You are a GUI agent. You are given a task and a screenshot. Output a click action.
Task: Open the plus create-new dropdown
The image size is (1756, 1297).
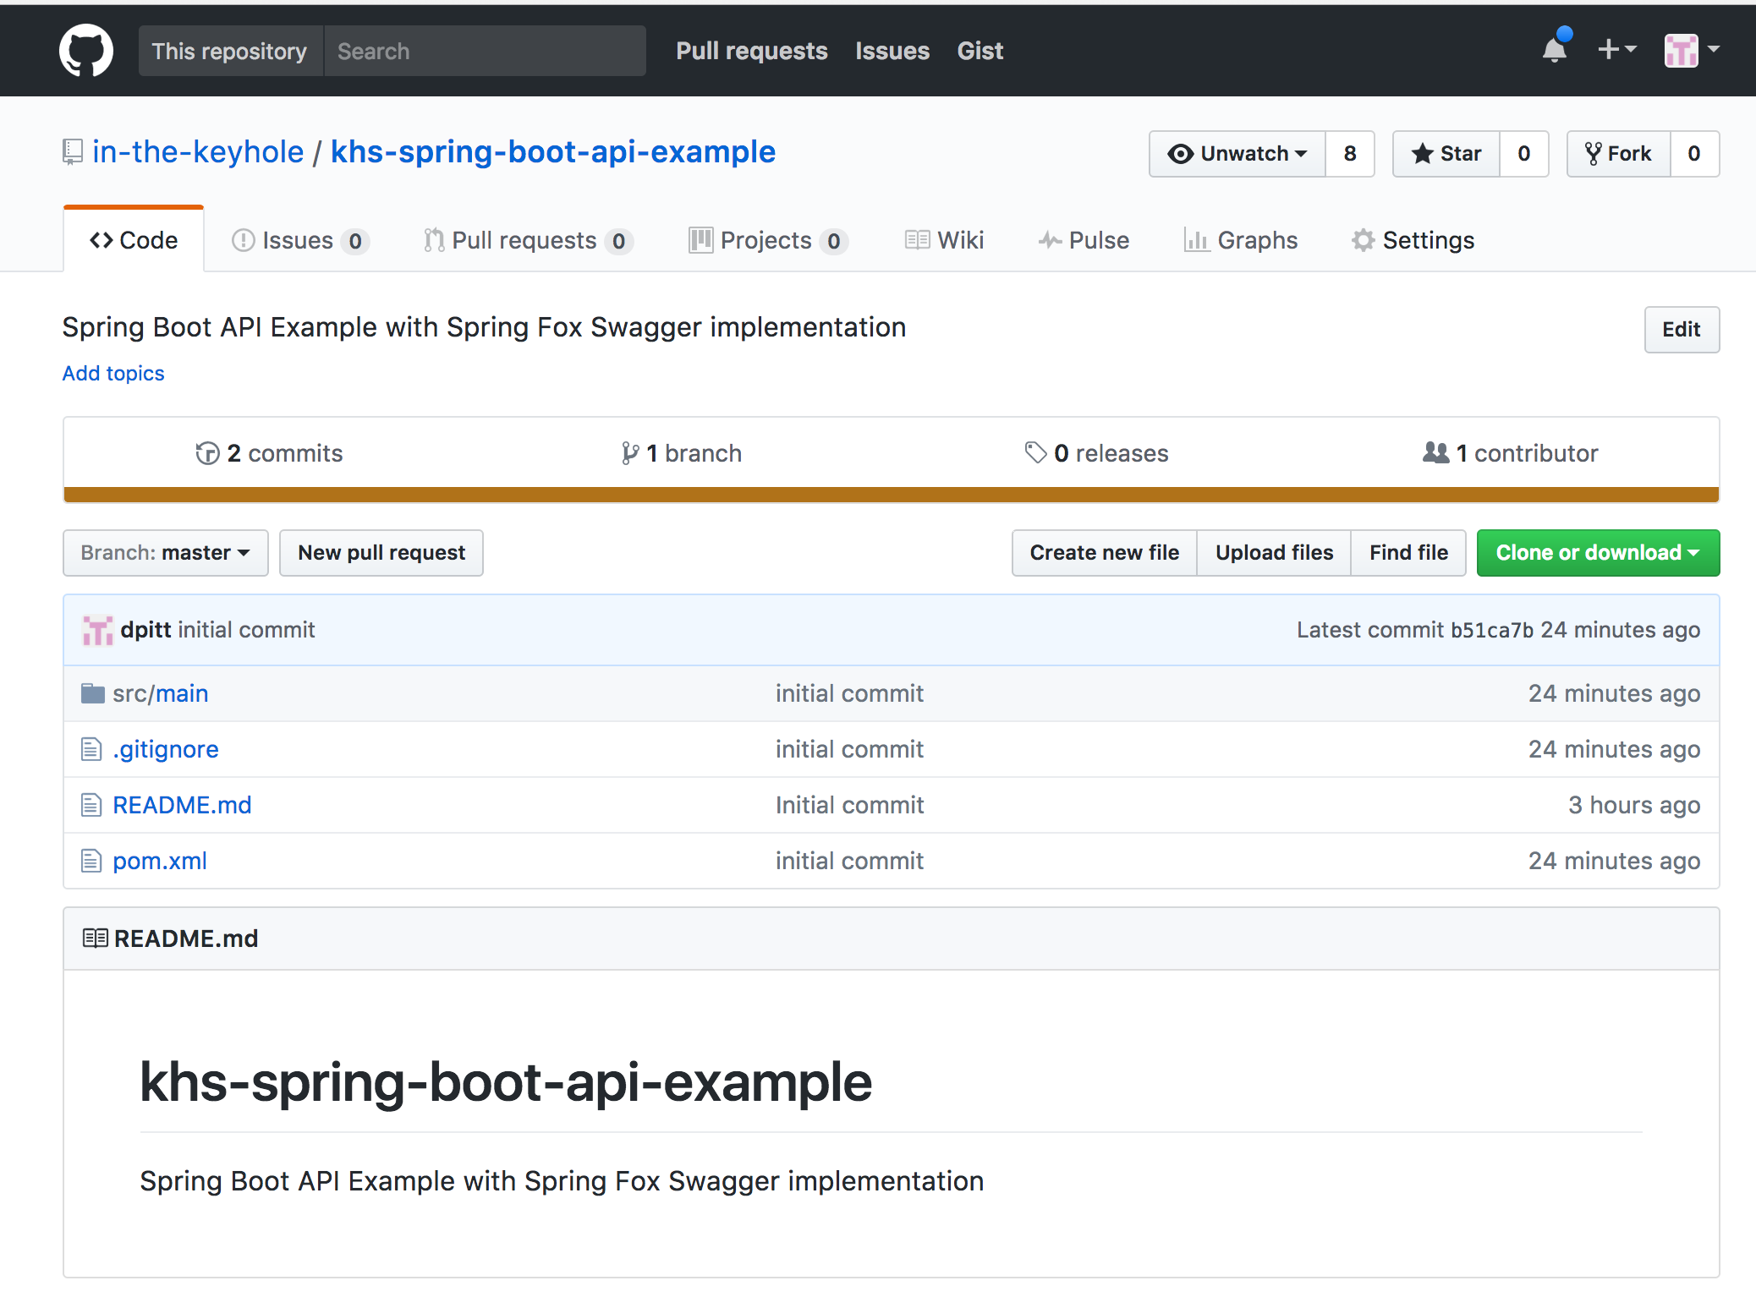click(x=1616, y=49)
